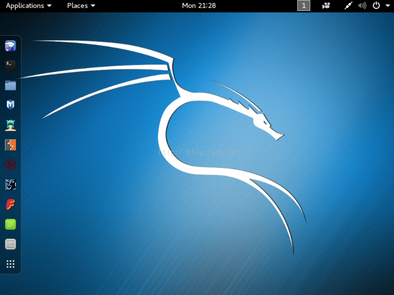Open the BeEF XSS framework icon
The height and width of the screenshot is (295, 394).
click(11, 184)
